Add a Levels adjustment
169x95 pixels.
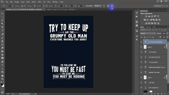click(x=149, y=16)
